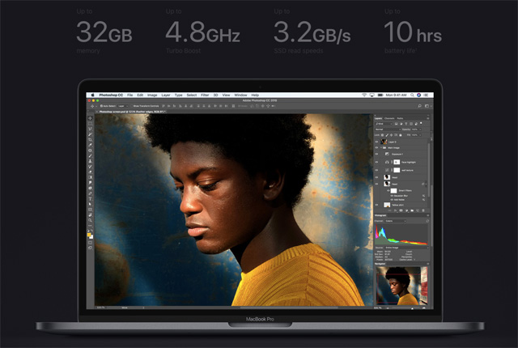Hide the wall texture layer
The height and width of the screenshot is (348, 518).
pyautogui.click(x=376, y=170)
